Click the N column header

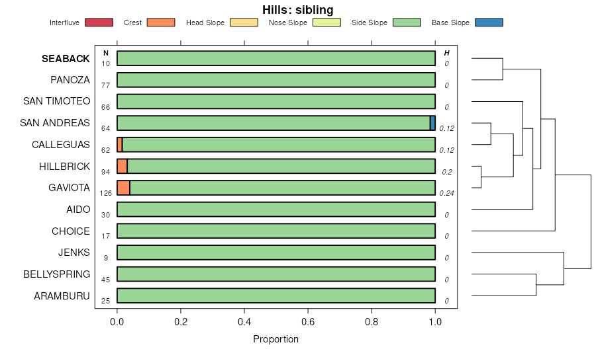(x=106, y=53)
